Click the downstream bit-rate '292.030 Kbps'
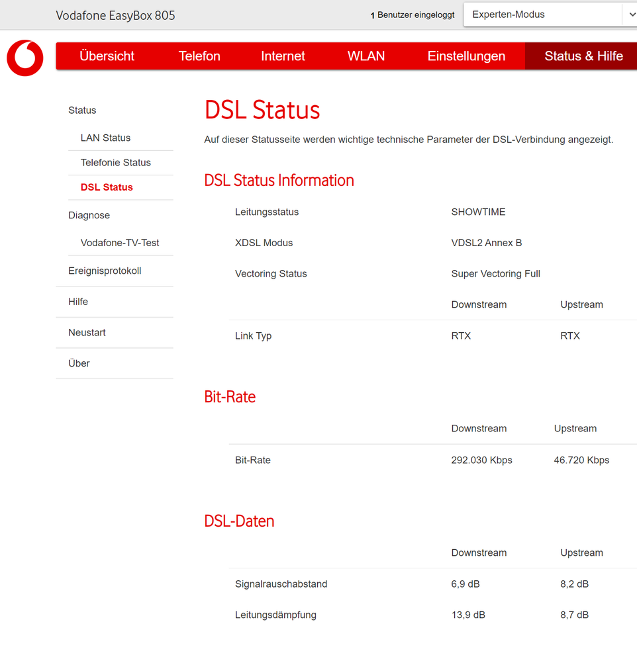The height and width of the screenshot is (661, 637). coord(481,460)
